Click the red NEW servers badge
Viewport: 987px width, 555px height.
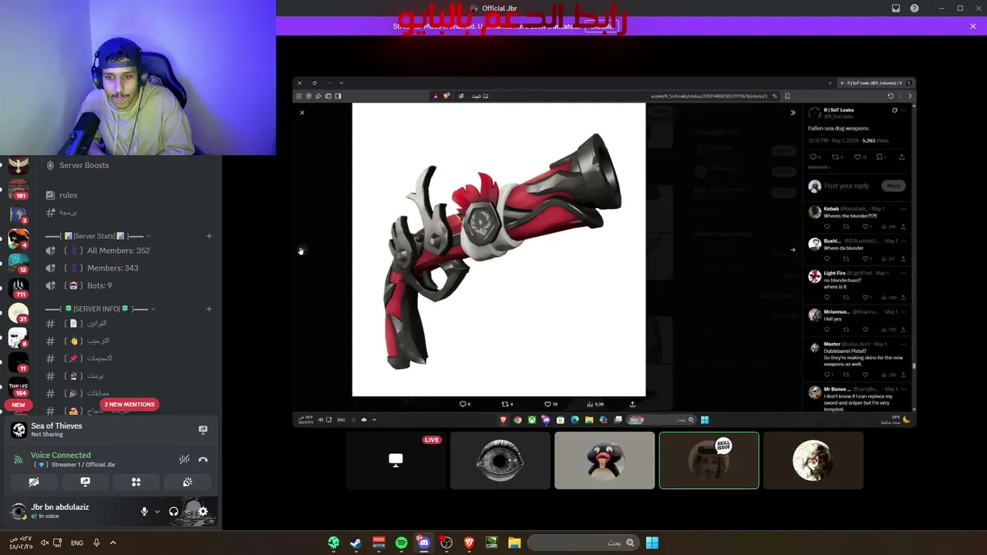tap(19, 405)
